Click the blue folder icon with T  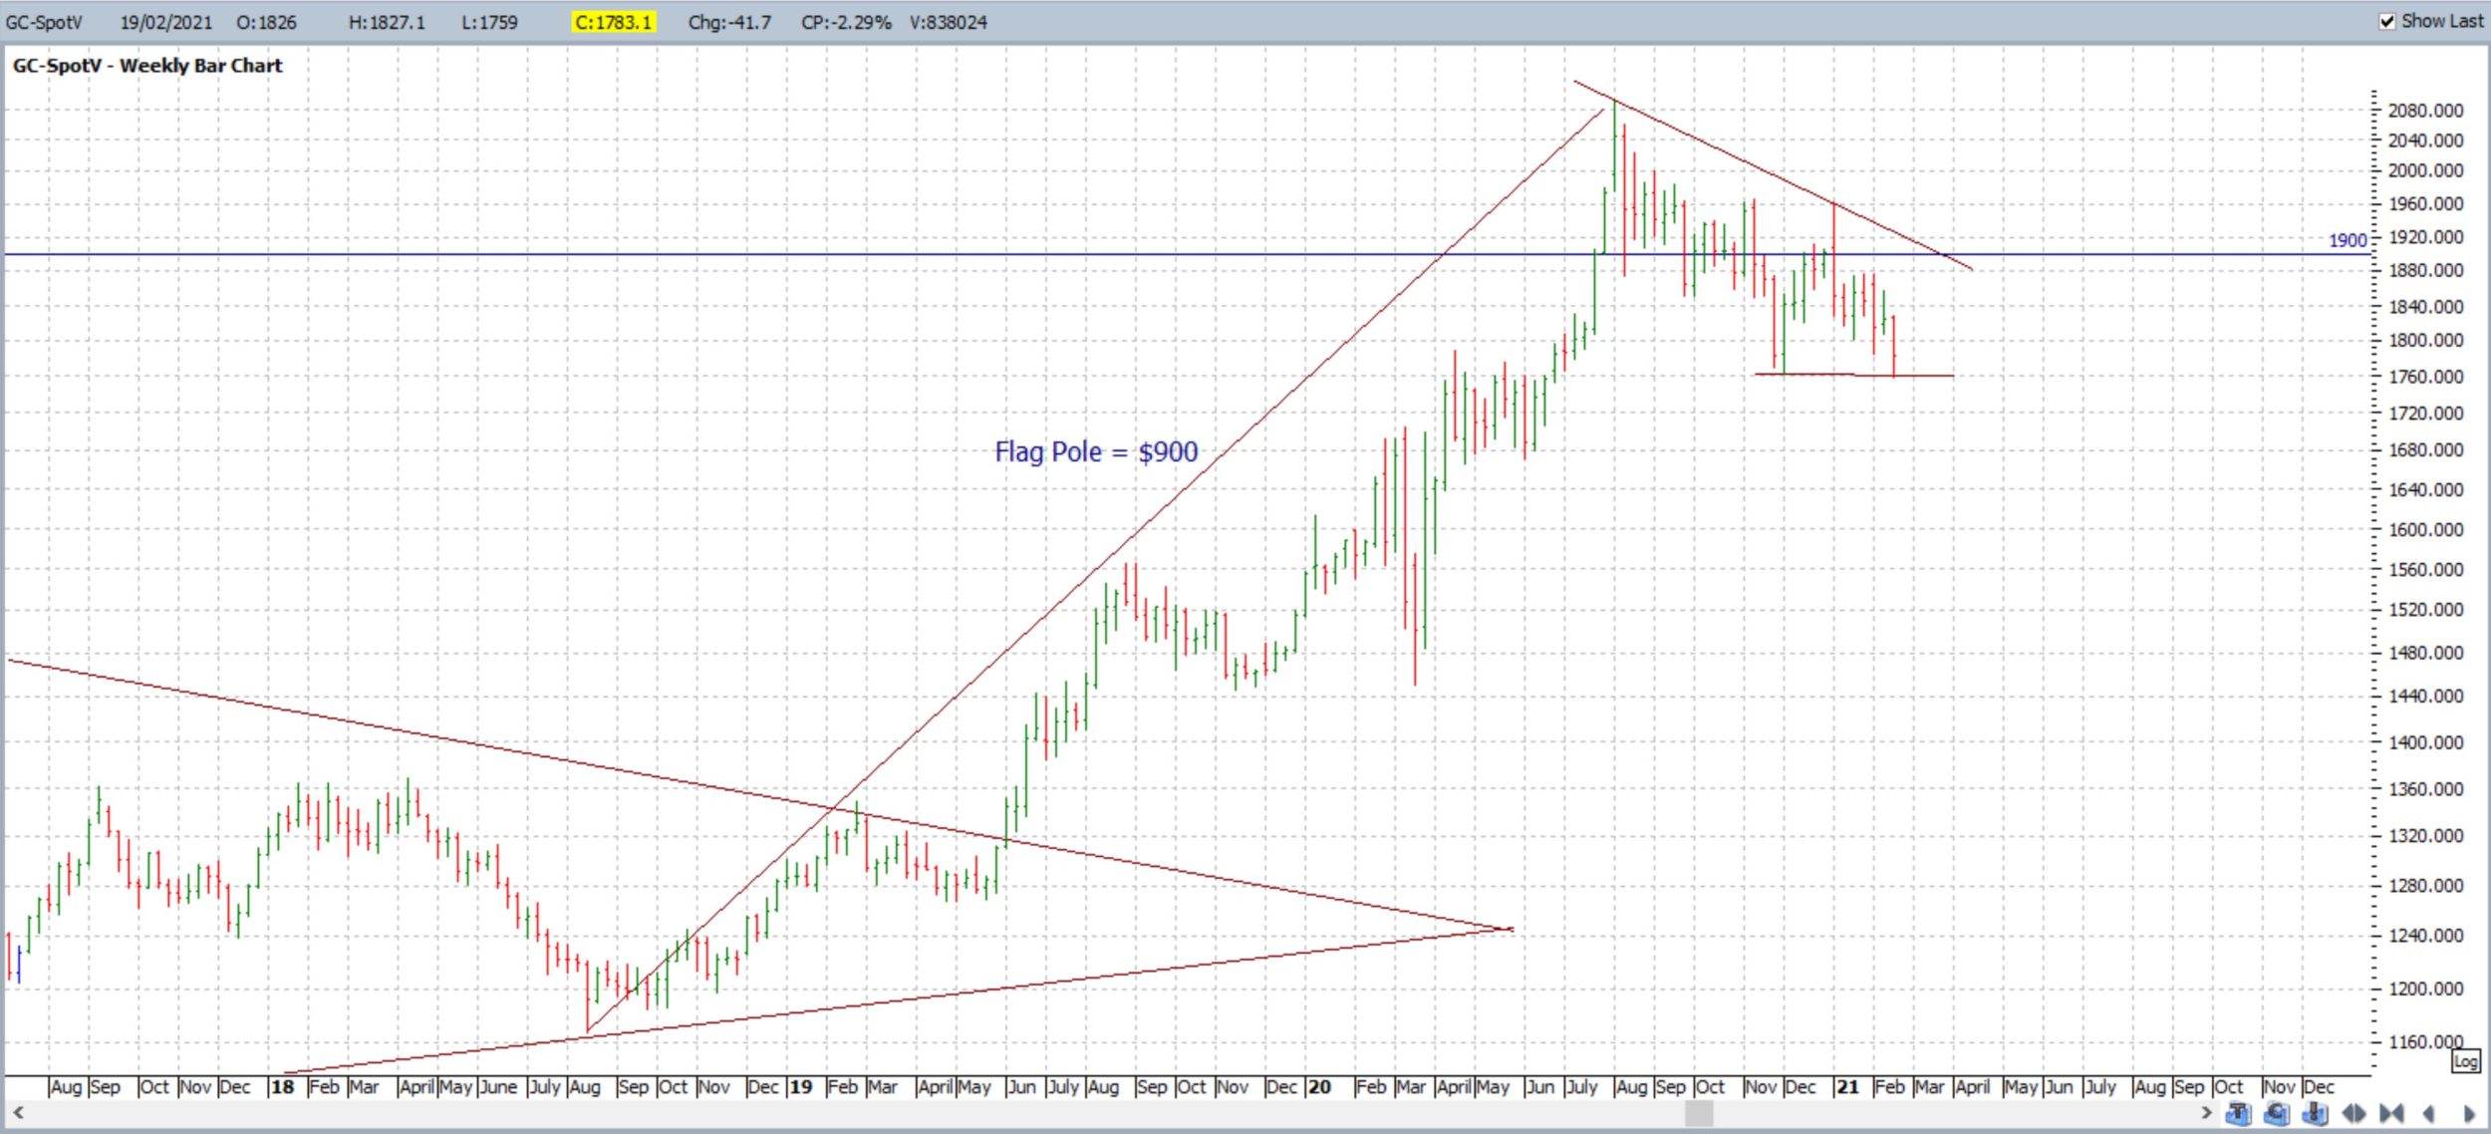[2238, 1112]
